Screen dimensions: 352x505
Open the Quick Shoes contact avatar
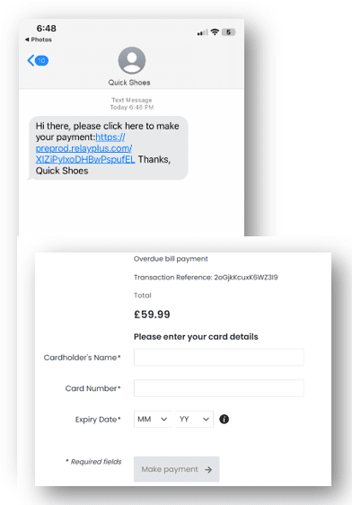click(x=132, y=60)
